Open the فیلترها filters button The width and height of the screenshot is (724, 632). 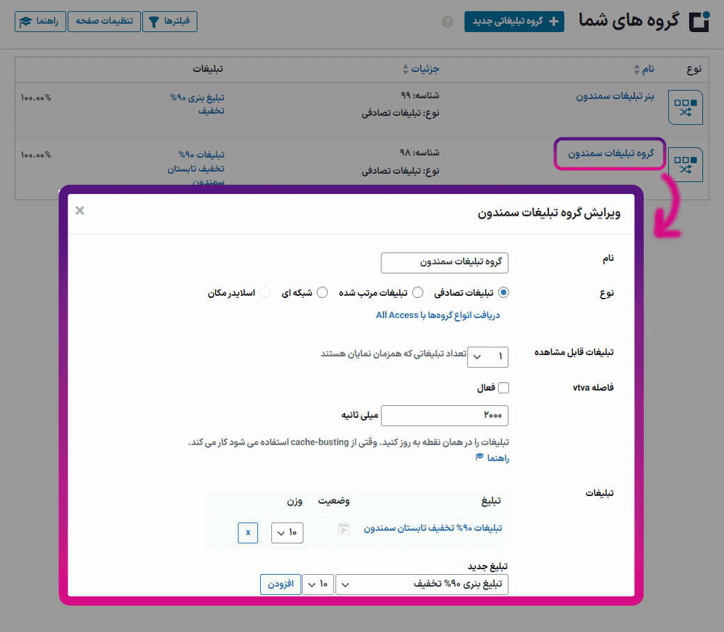(x=170, y=22)
